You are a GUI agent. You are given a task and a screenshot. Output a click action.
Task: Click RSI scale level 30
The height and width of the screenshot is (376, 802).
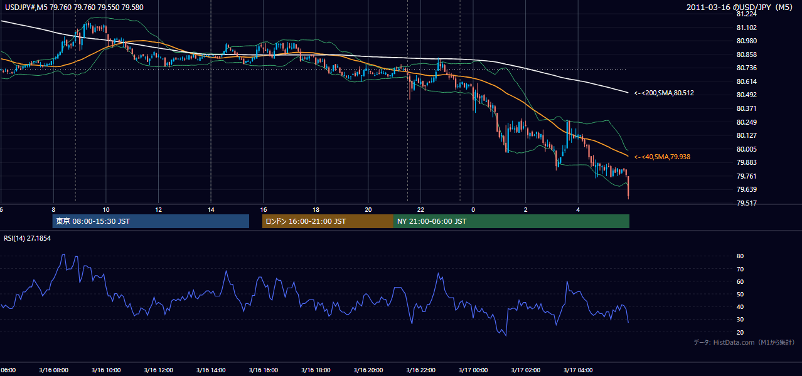click(740, 319)
